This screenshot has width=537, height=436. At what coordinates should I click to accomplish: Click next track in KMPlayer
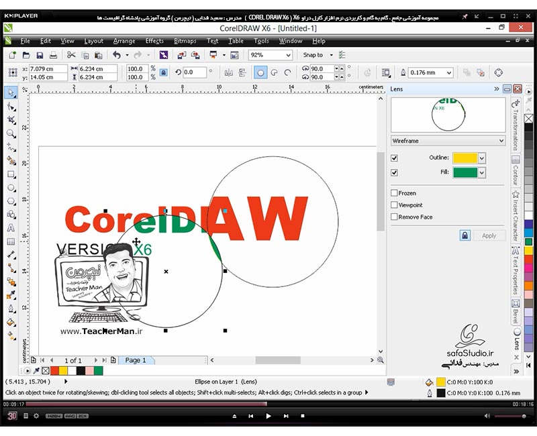pyautogui.click(x=286, y=416)
